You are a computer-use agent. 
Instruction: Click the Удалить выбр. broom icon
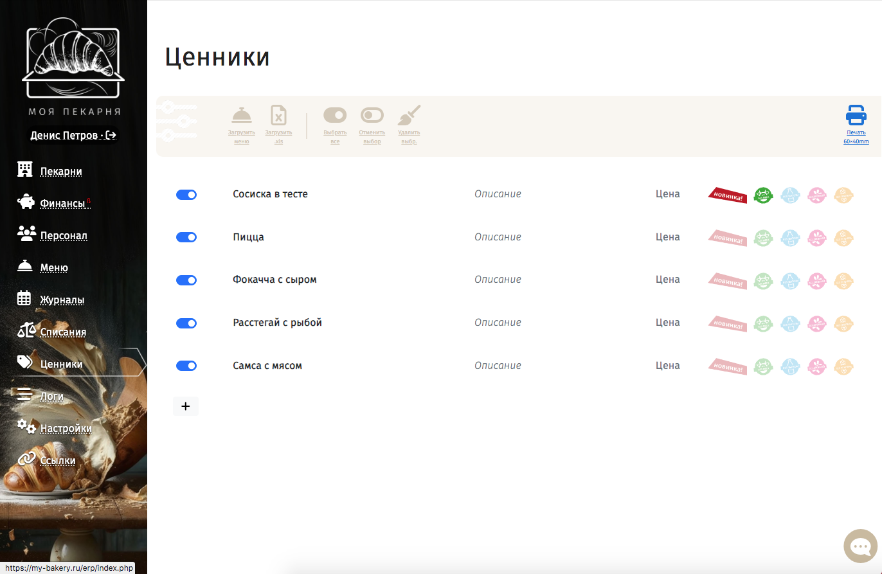[409, 115]
